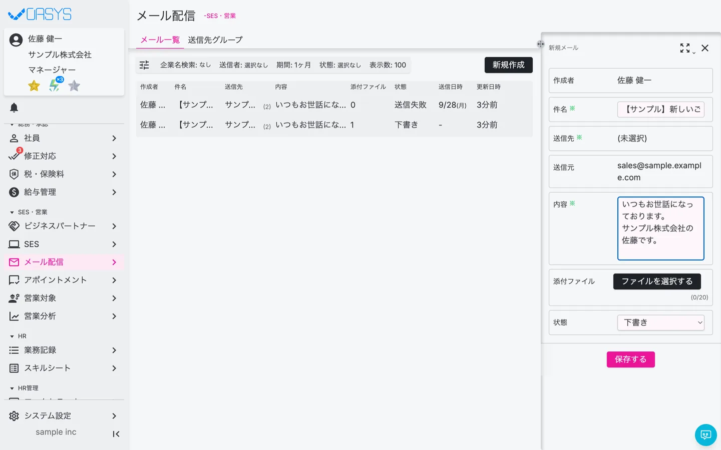Open 社員 in the sidebar

coord(64,138)
